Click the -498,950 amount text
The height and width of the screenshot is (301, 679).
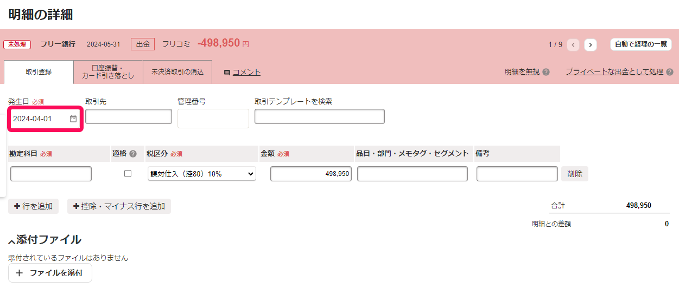[x=219, y=43]
